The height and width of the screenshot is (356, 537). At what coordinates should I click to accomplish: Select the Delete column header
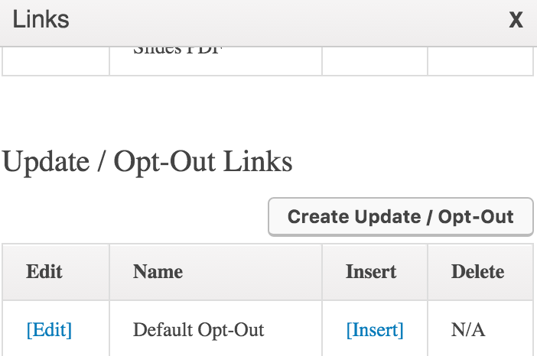pos(480,272)
